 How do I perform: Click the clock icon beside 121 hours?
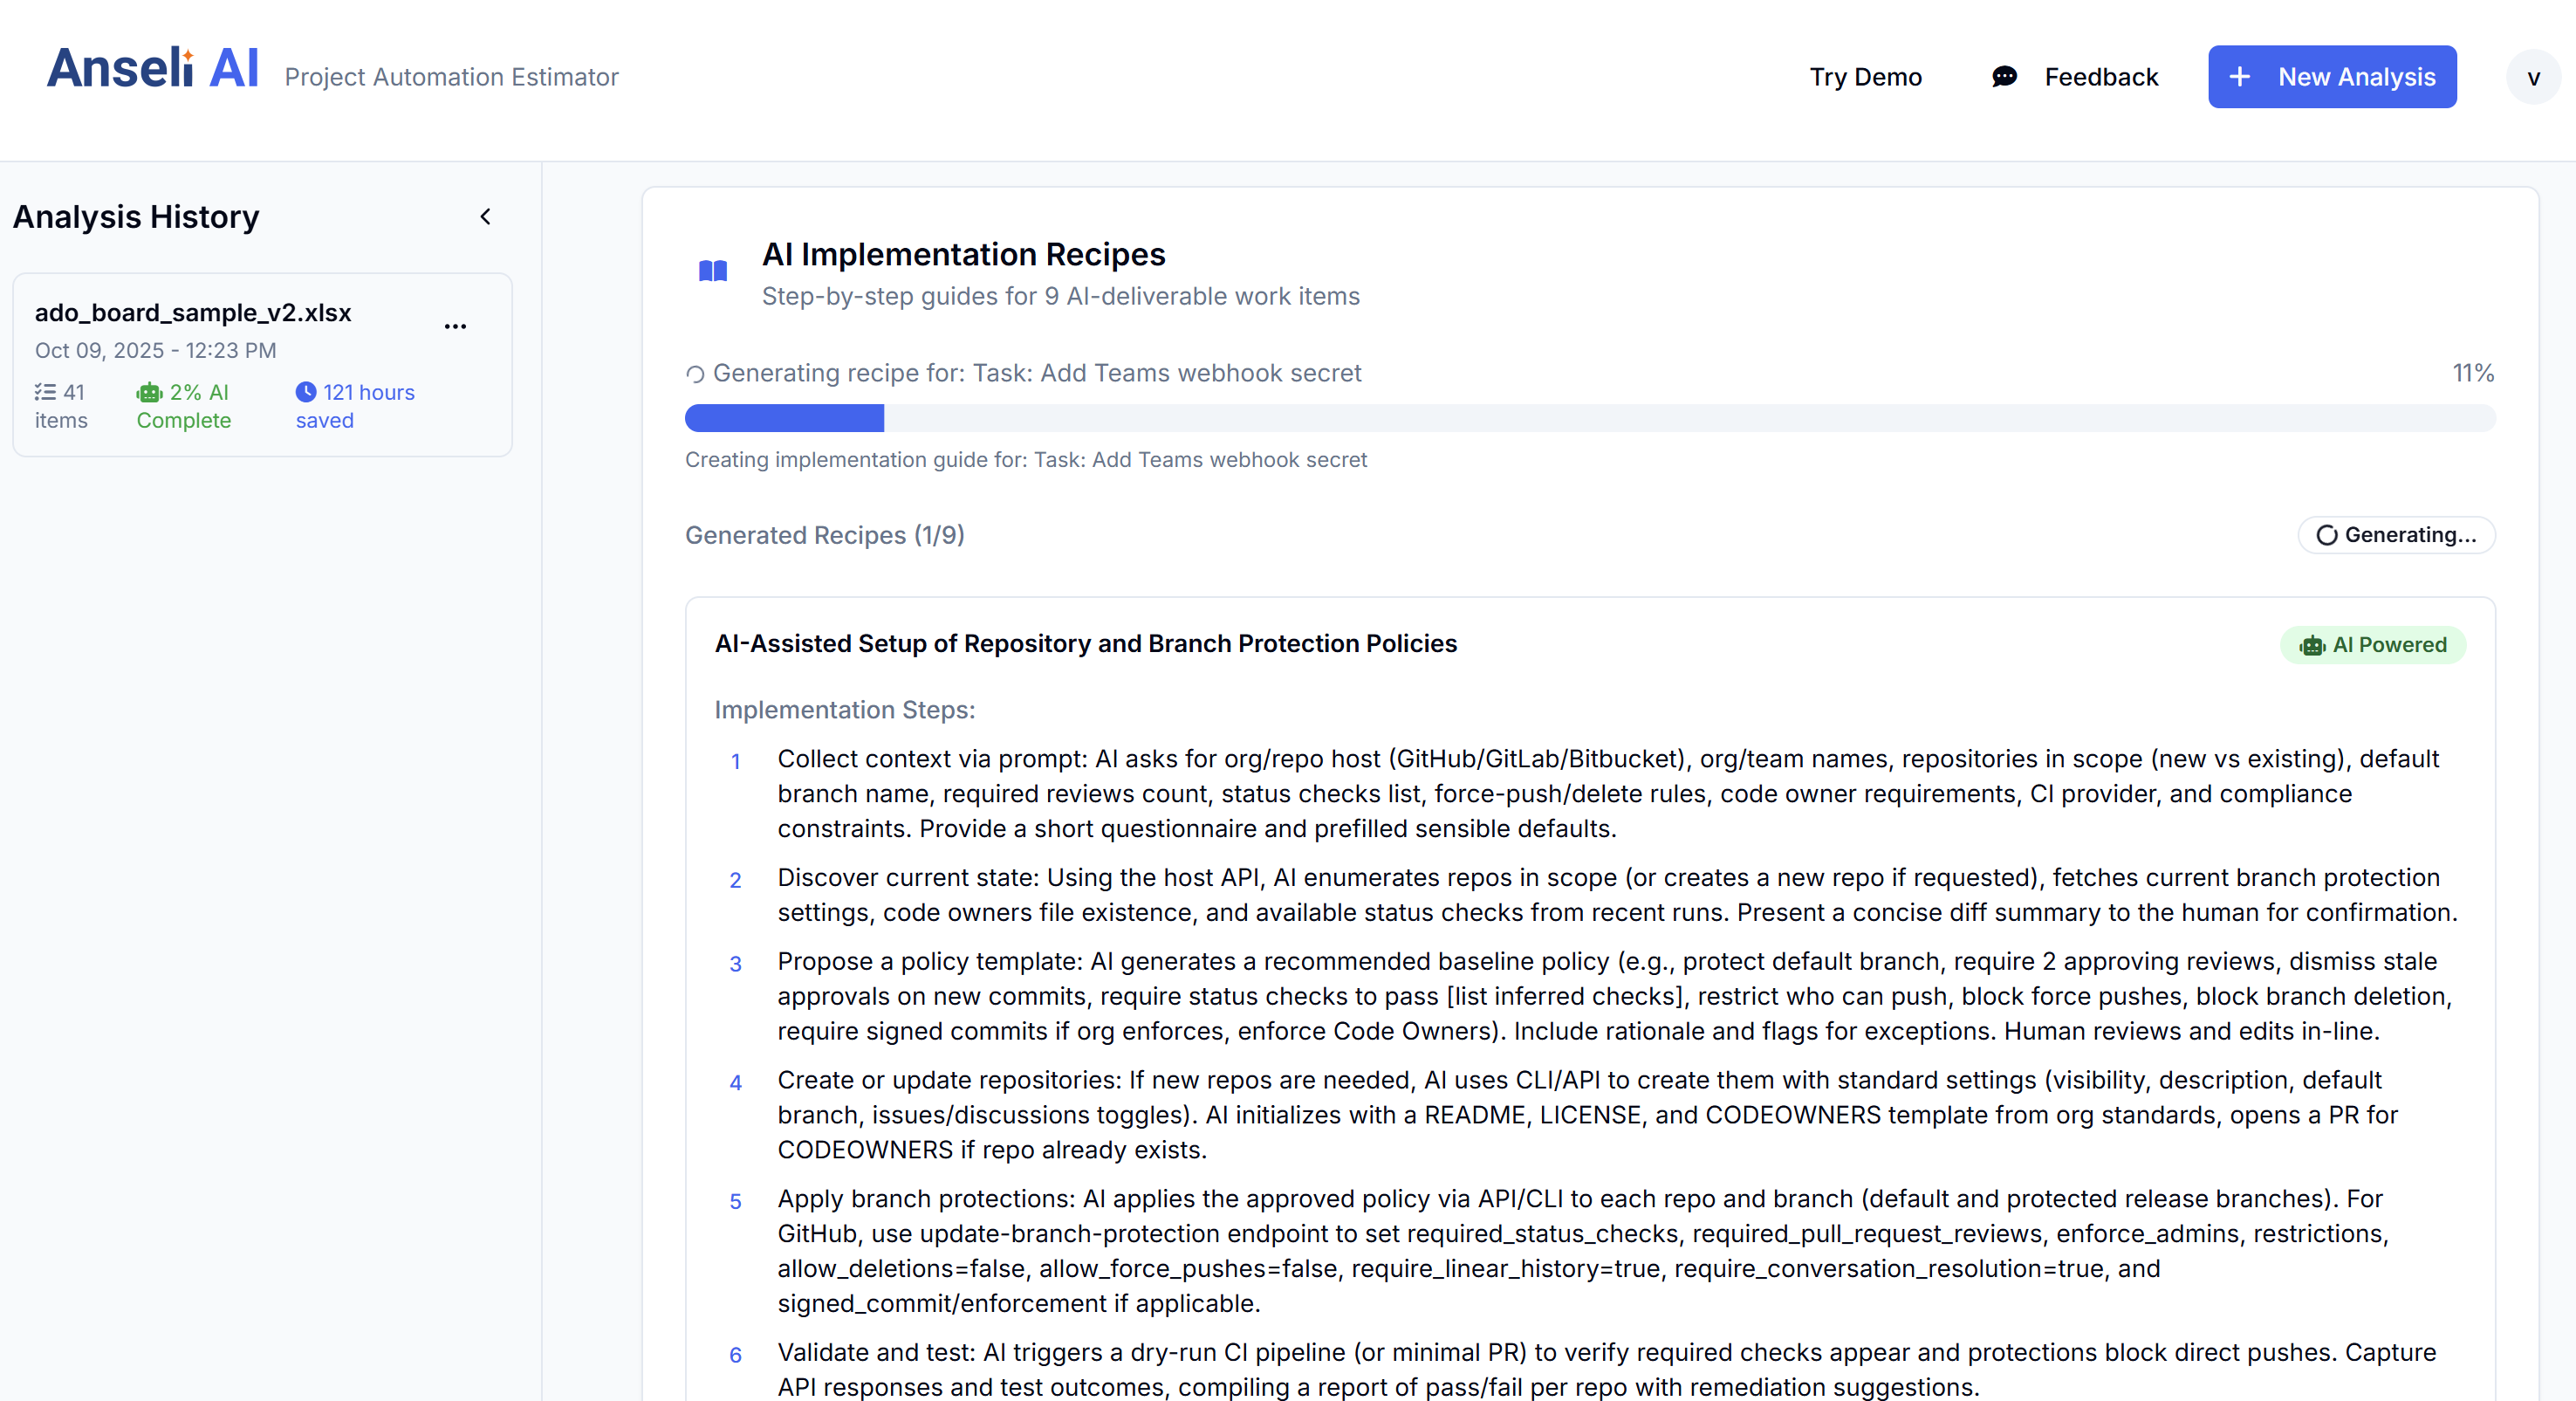tap(306, 392)
